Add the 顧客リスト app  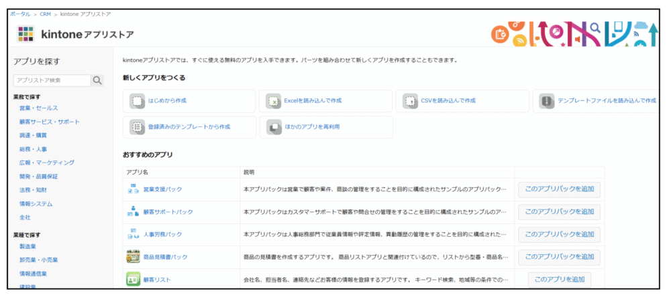[560, 280]
